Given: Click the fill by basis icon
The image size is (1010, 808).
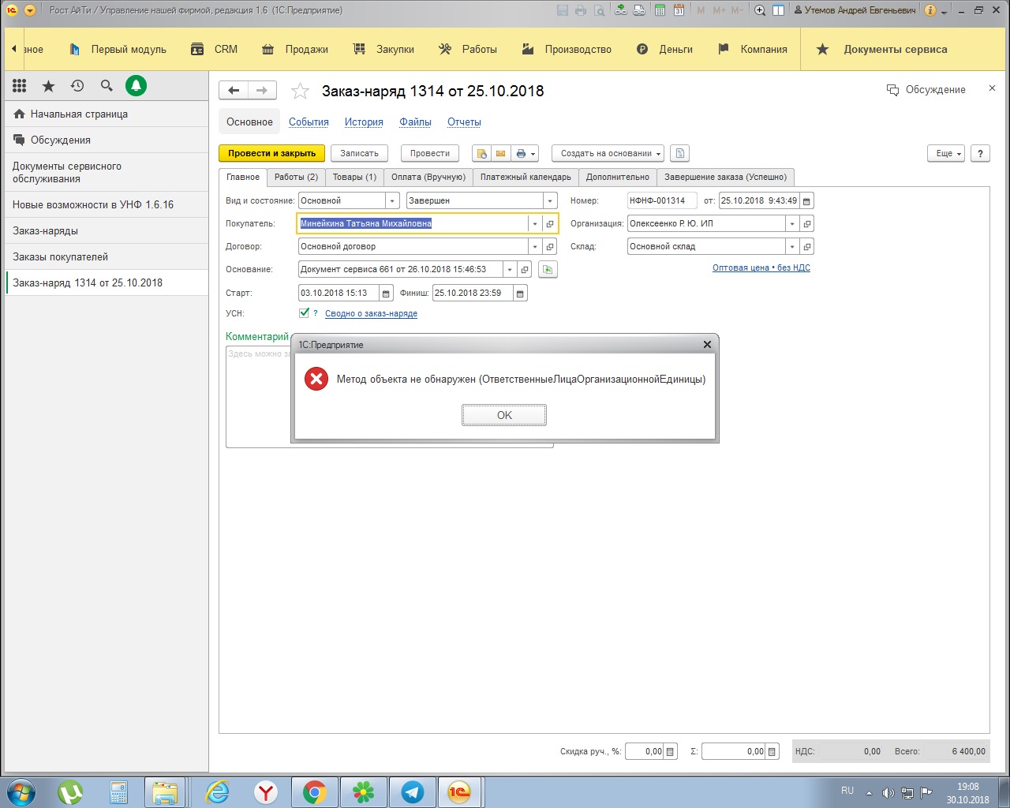Looking at the screenshot, I should point(548,270).
